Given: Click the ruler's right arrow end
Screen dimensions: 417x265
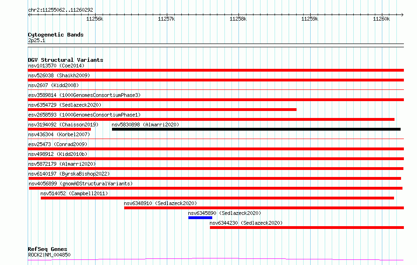Looking at the screenshot, I should tap(402, 15).
